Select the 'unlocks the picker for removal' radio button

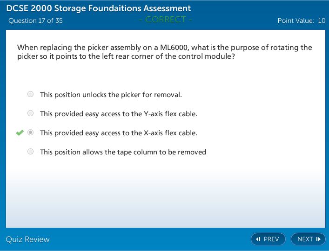[x=31, y=94]
